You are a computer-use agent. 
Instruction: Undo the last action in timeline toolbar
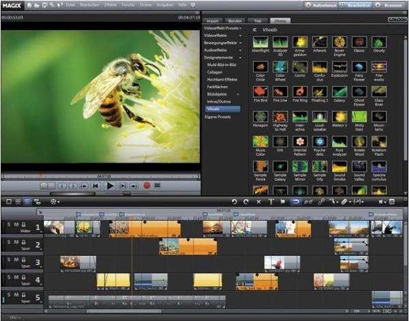coord(234,201)
